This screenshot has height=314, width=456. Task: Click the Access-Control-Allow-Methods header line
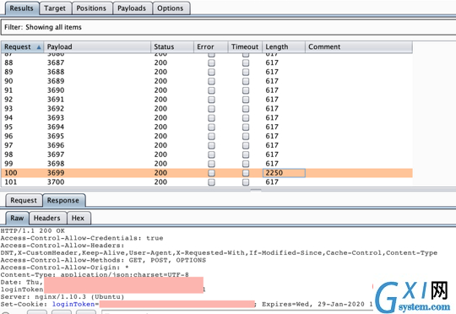[103, 260]
